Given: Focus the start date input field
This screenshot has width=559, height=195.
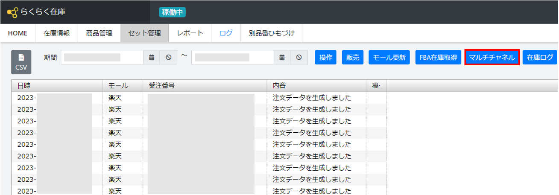Looking at the screenshot, I should pos(102,57).
